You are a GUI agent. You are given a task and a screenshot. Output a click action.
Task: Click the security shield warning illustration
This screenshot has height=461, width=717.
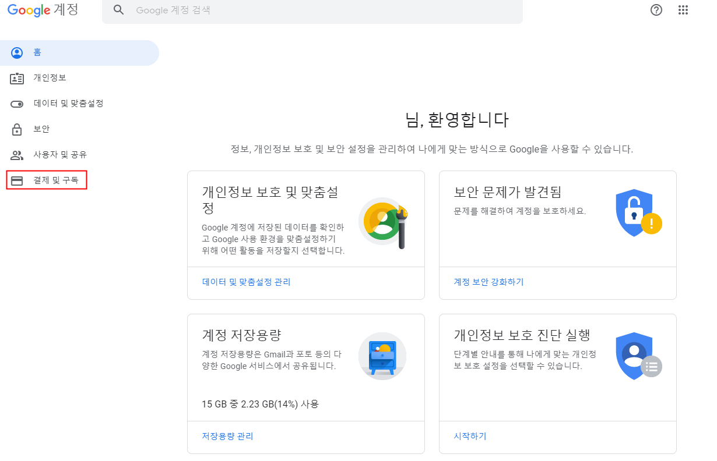(638, 212)
